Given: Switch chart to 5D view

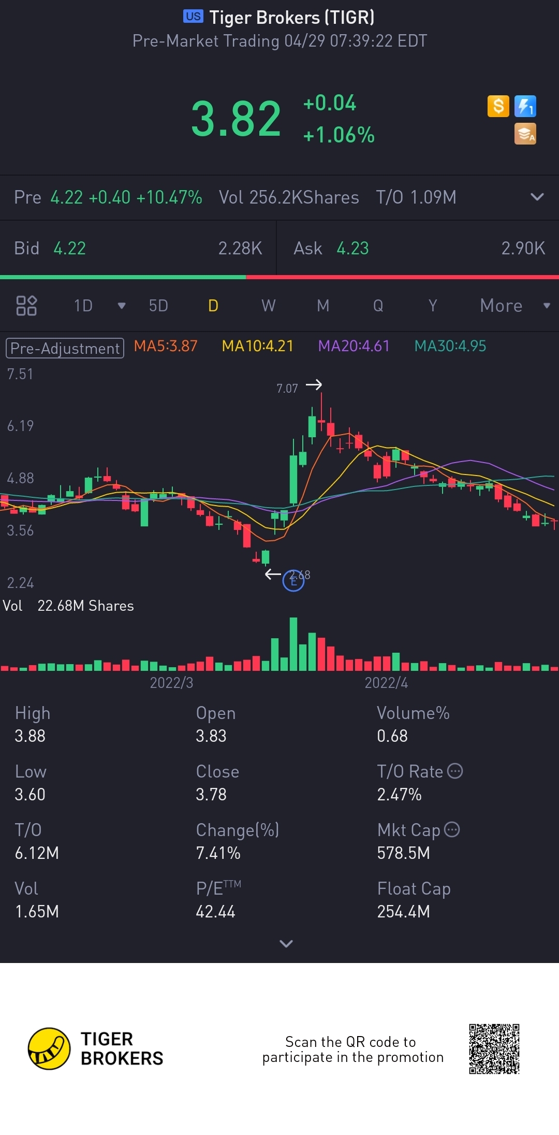Looking at the screenshot, I should pyautogui.click(x=158, y=306).
